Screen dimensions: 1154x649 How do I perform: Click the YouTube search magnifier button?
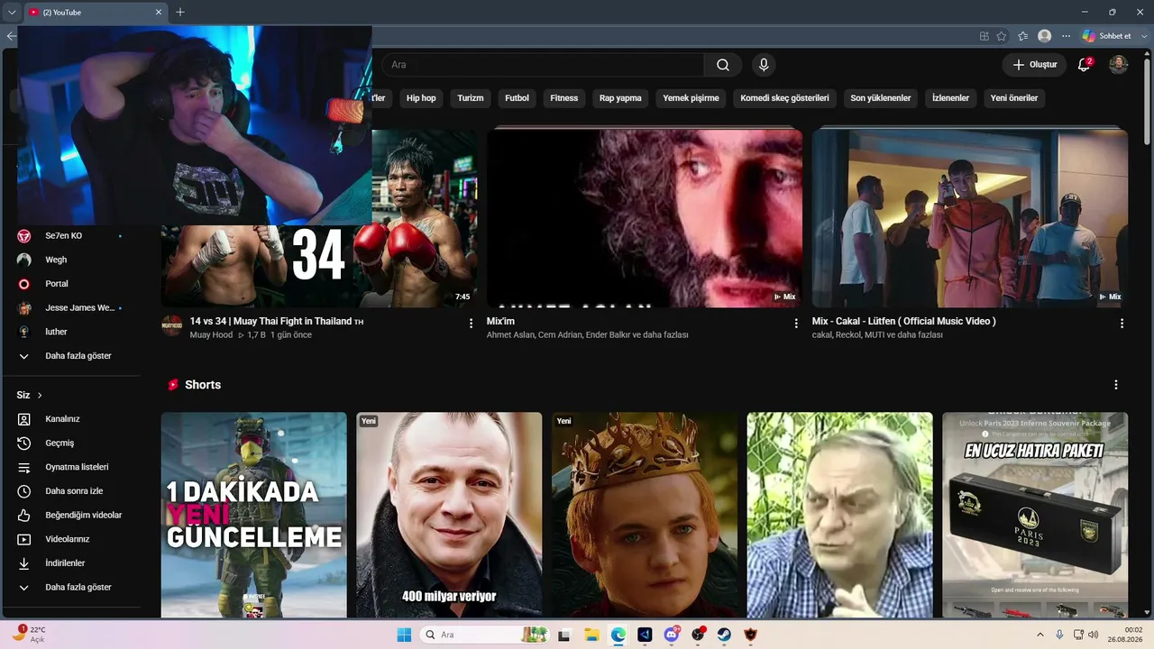pyautogui.click(x=723, y=65)
